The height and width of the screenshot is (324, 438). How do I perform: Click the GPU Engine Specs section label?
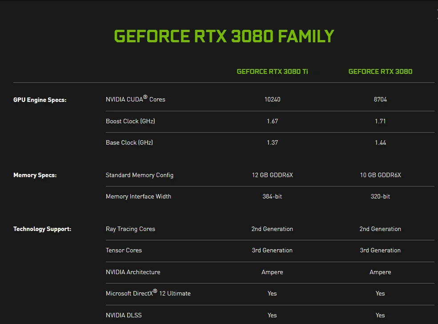pos(40,100)
